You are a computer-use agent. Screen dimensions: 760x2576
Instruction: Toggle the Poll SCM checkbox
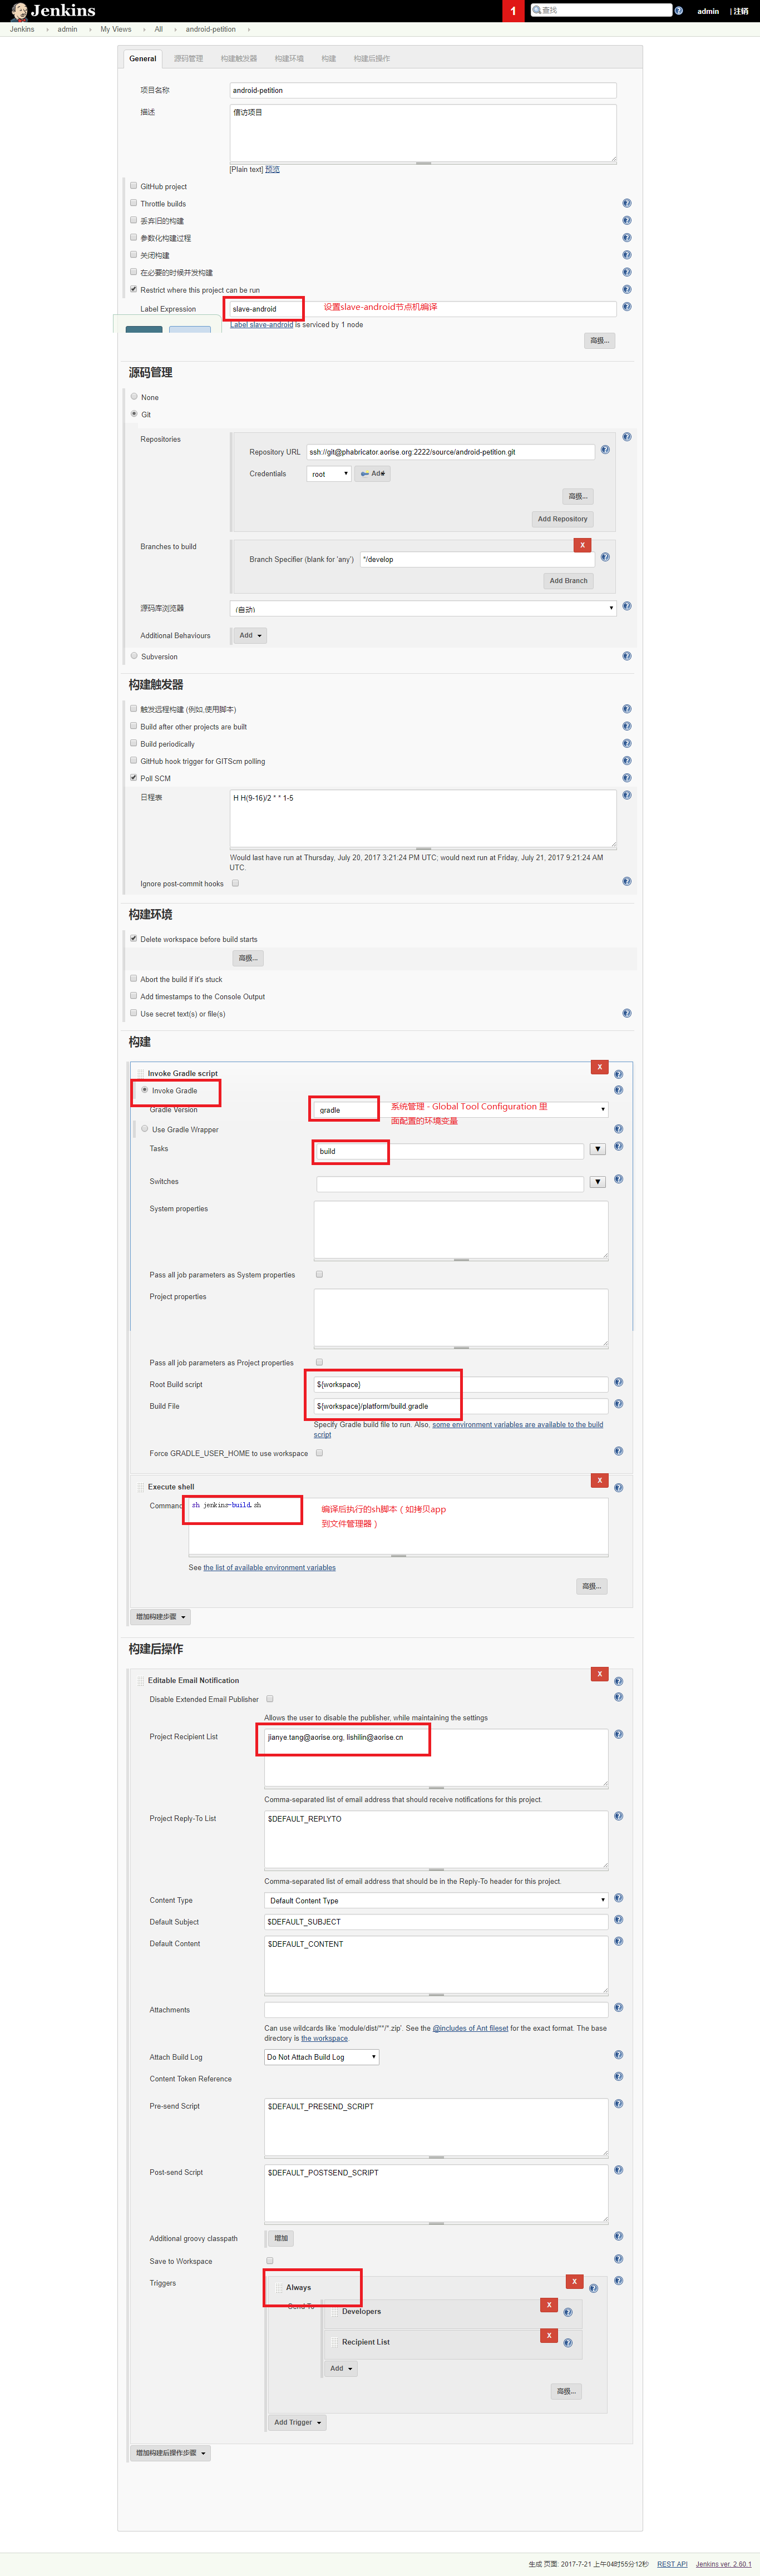[133, 778]
